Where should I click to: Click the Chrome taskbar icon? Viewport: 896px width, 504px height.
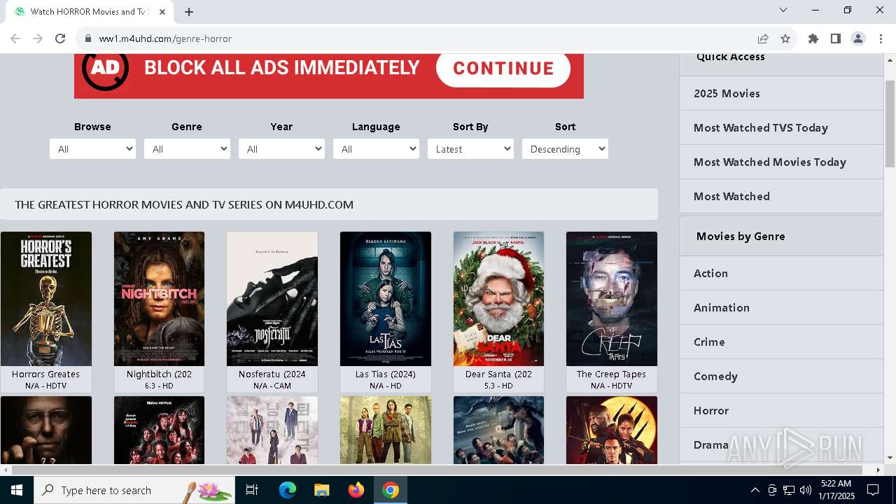coord(391,490)
